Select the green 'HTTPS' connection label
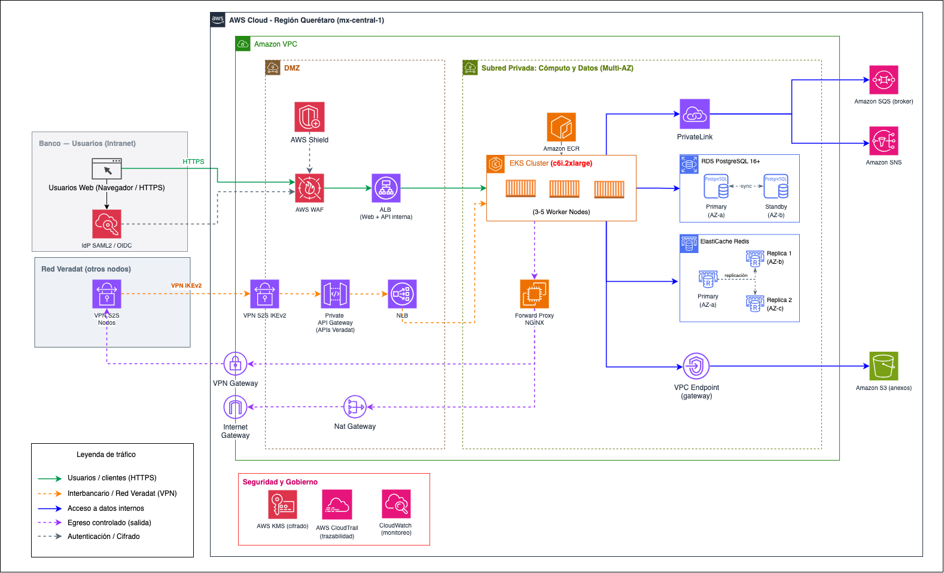This screenshot has width=944, height=573. point(193,161)
